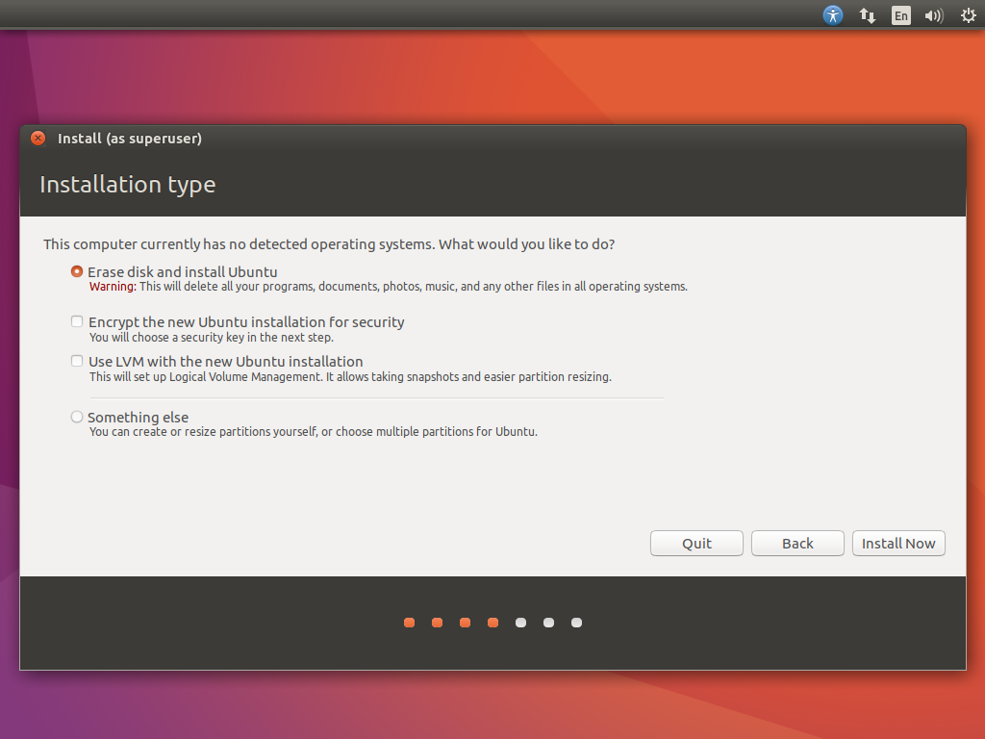The width and height of the screenshot is (985, 739).
Task: Click the Installation type heading
Action: click(x=128, y=185)
